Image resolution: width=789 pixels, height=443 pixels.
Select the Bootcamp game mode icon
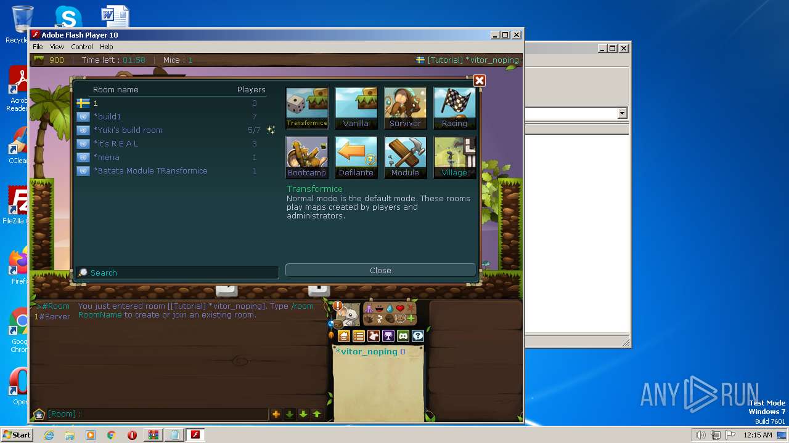[x=306, y=157]
